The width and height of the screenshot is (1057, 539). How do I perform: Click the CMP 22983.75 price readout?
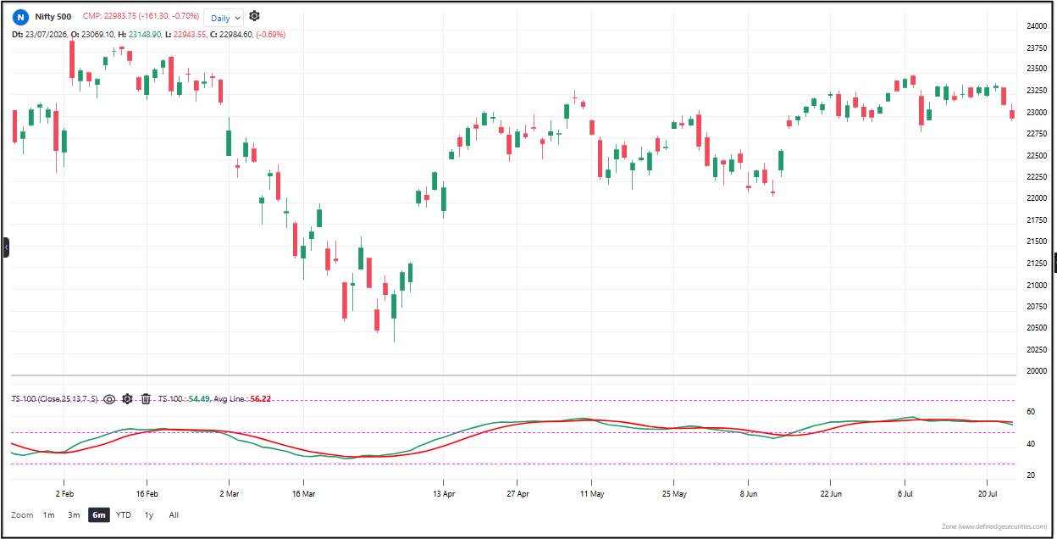pyautogui.click(x=141, y=17)
